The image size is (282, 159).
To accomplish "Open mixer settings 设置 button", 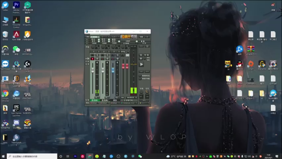I will pyautogui.click(x=141, y=37).
